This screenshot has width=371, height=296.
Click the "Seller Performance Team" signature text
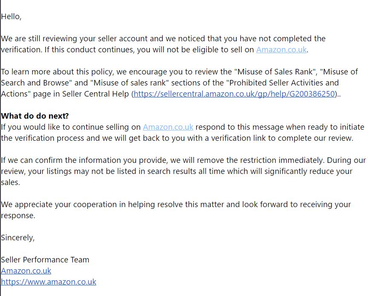[45, 260]
